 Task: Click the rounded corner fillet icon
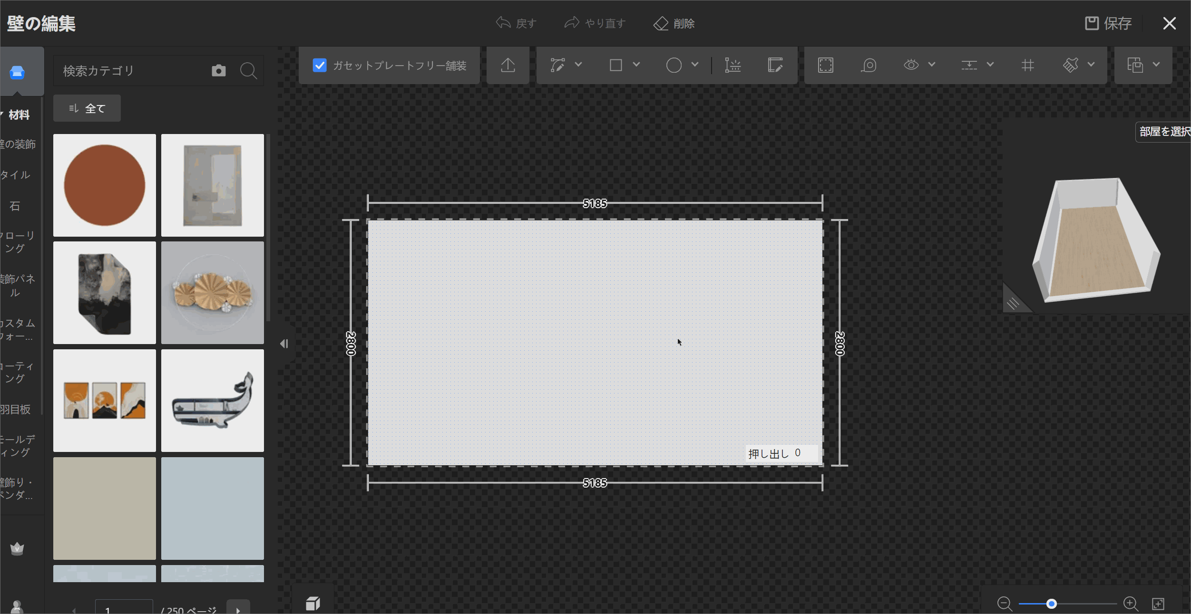869,65
